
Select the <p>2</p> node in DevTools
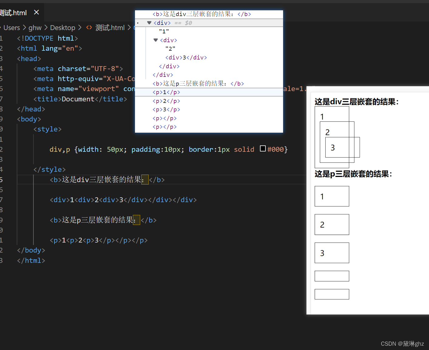pyautogui.click(x=166, y=101)
